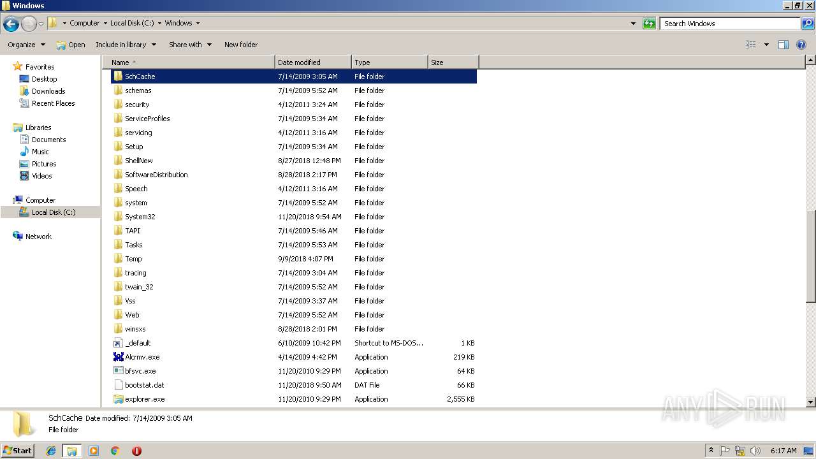Select the security folder name
Image resolution: width=816 pixels, height=459 pixels.
[x=137, y=105]
